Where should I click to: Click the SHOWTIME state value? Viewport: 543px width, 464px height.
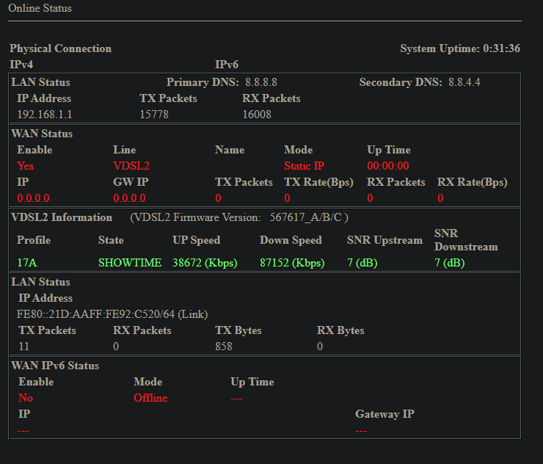[130, 263]
